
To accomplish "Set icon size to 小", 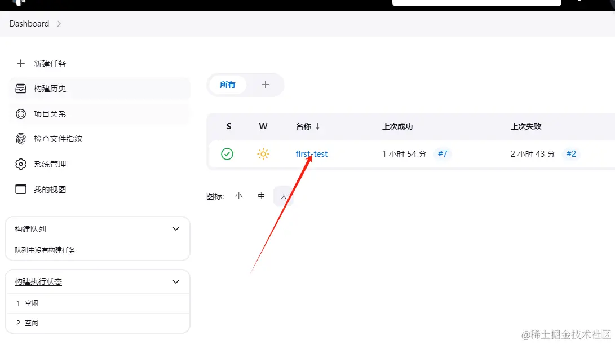I will pyautogui.click(x=238, y=196).
